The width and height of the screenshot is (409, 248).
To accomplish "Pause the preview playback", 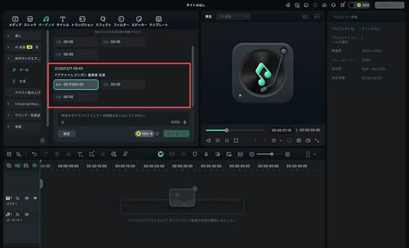I will (227, 141).
